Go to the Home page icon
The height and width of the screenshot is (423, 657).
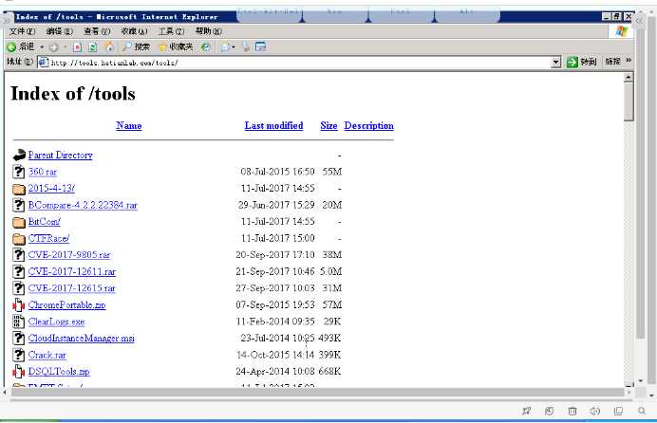(108, 46)
